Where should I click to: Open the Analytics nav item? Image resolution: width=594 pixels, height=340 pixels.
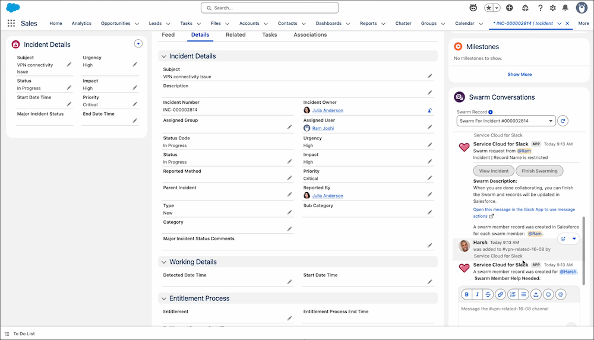(x=81, y=23)
